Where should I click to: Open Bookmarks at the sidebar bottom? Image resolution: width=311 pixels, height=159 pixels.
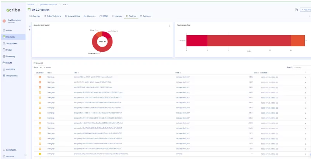(x=10, y=150)
